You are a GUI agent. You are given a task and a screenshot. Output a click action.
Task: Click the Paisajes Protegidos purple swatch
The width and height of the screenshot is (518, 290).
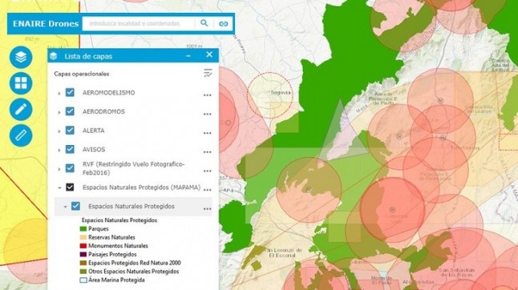(x=83, y=255)
